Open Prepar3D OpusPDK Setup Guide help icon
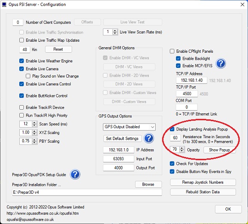Screen dimensions: 248x224 [x=75, y=174]
